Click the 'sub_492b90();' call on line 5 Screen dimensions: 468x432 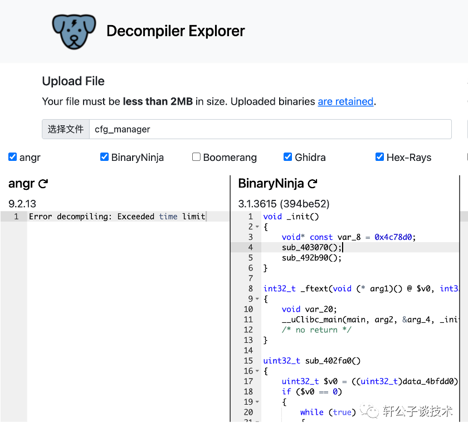pyautogui.click(x=311, y=258)
